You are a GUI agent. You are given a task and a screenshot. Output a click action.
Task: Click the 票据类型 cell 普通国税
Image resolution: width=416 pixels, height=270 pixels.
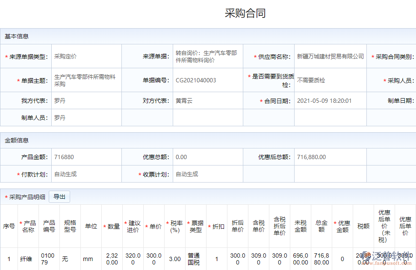(194, 259)
